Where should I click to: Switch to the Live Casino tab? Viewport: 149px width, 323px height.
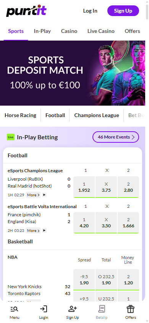coord(101,31)
